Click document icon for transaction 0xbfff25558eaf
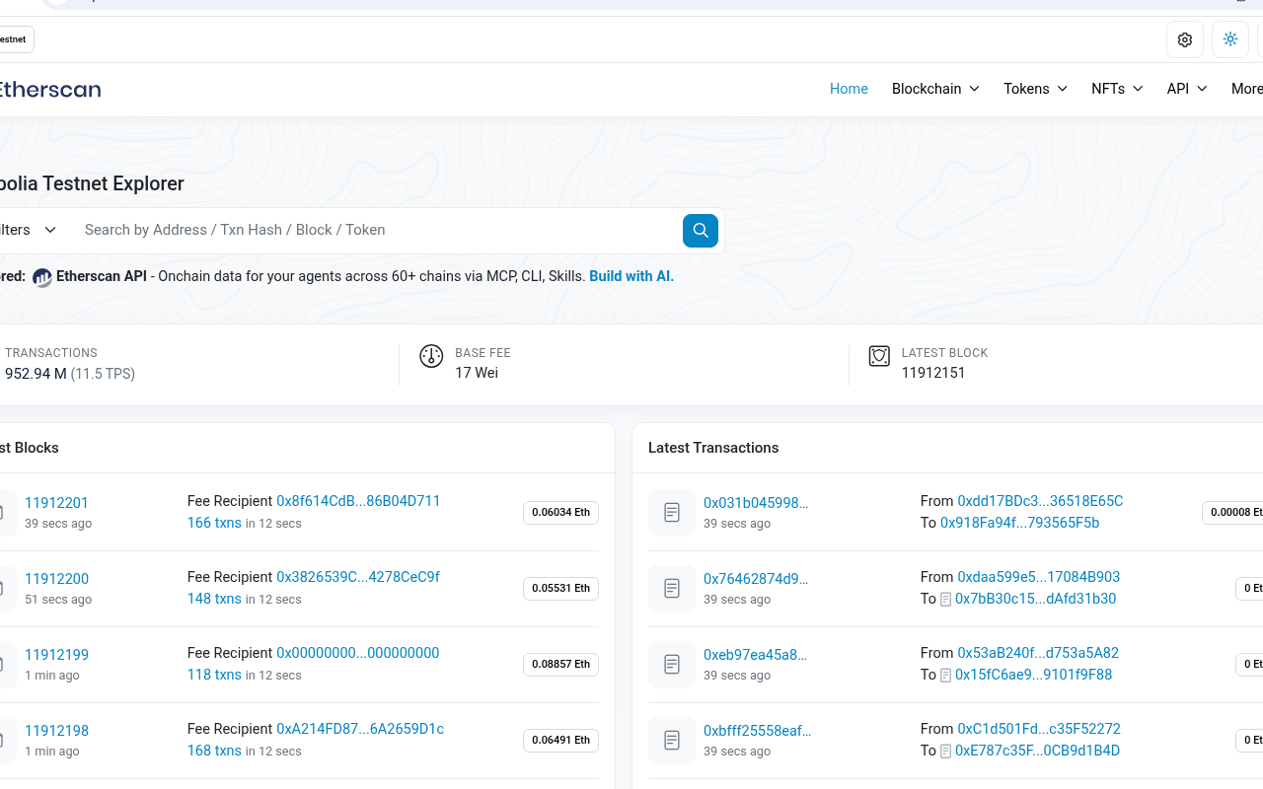Screen dimensions: 1263x789 [x=672, y=740]
